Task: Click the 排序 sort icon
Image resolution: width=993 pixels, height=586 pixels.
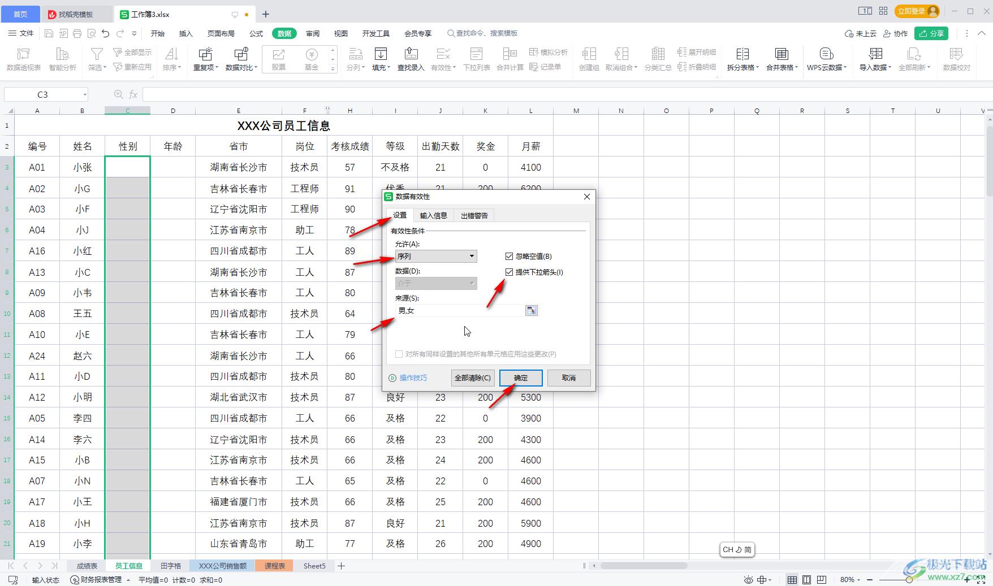Action: (x=171, y=54)
